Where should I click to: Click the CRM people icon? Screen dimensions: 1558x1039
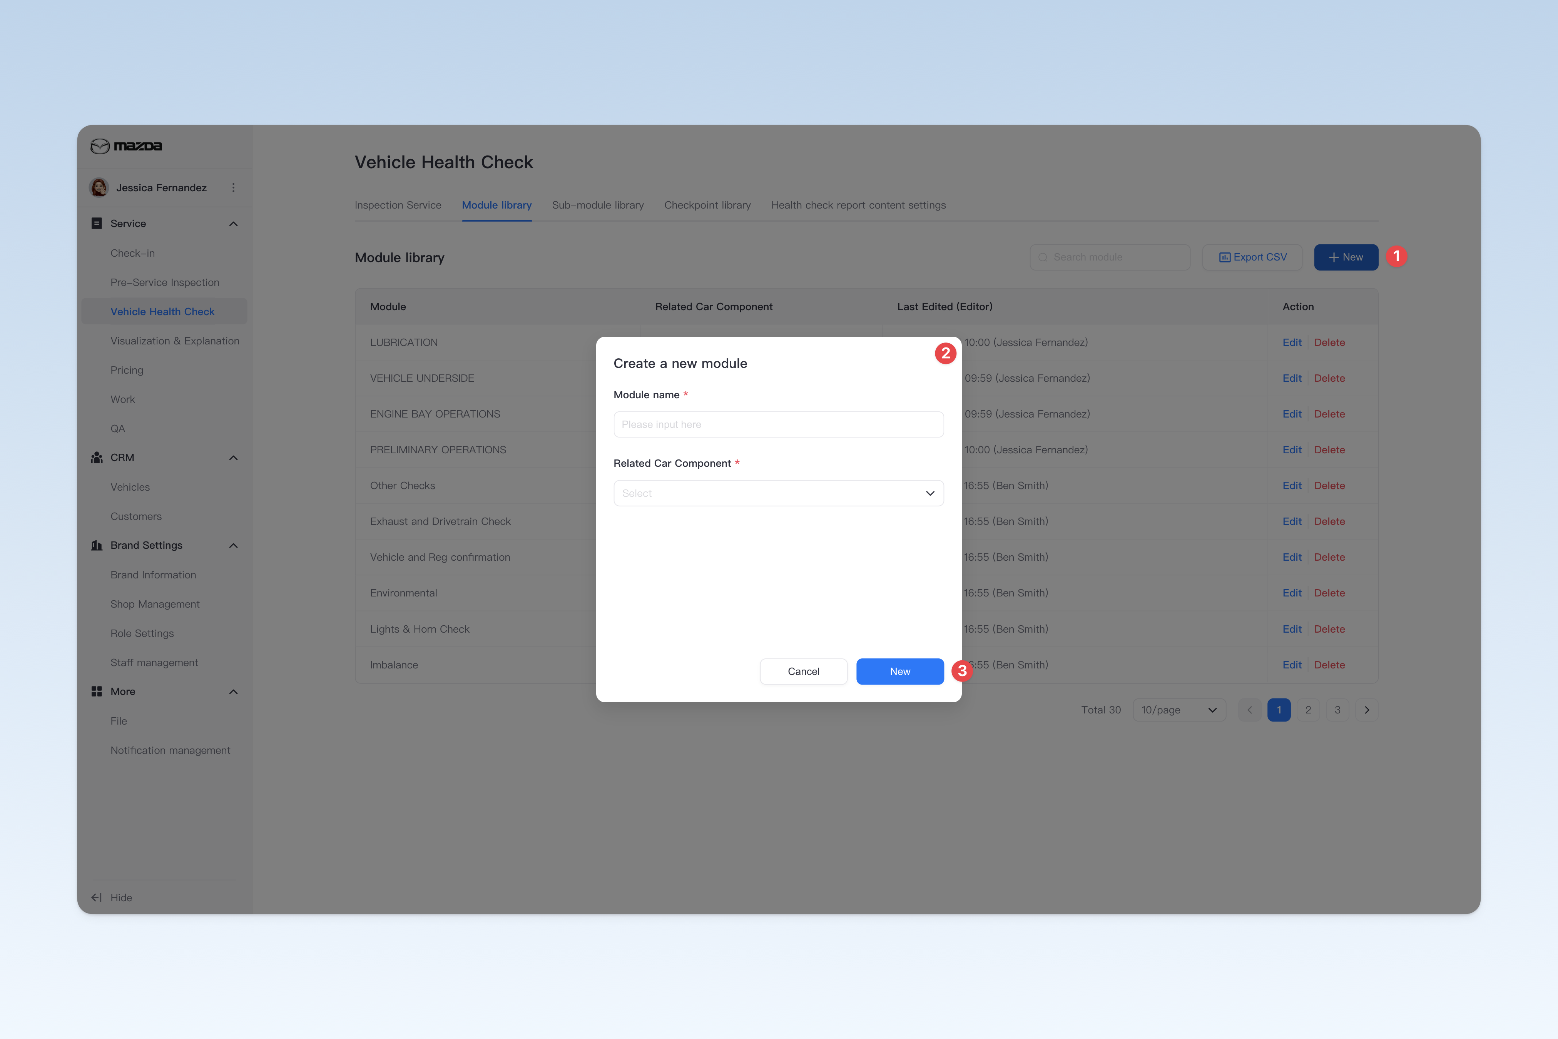[97, 458]
